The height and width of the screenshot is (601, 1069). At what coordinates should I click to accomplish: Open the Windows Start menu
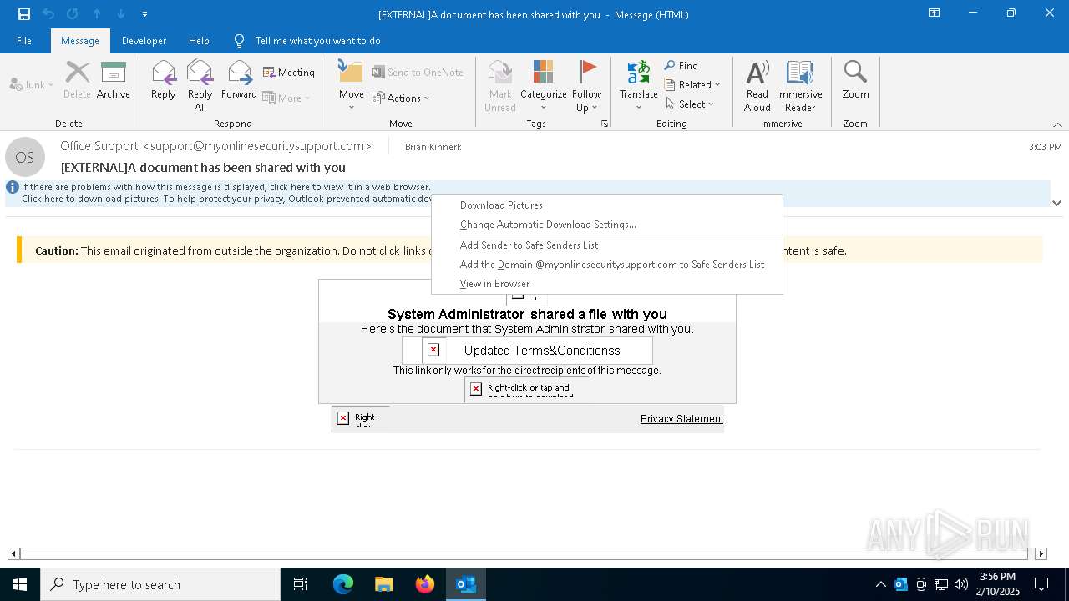(x=20, y=584)
